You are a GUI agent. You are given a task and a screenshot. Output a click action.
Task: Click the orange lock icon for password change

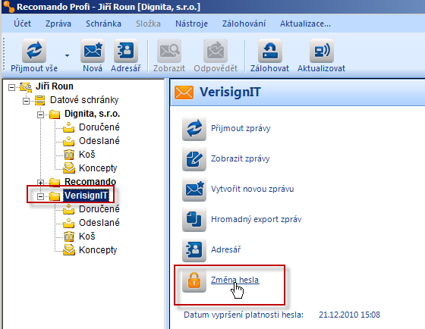(x=194, y=280)
